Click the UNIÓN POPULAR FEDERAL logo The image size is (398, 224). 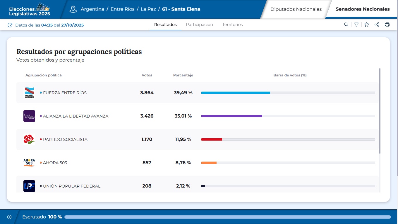tap(29, 186)
